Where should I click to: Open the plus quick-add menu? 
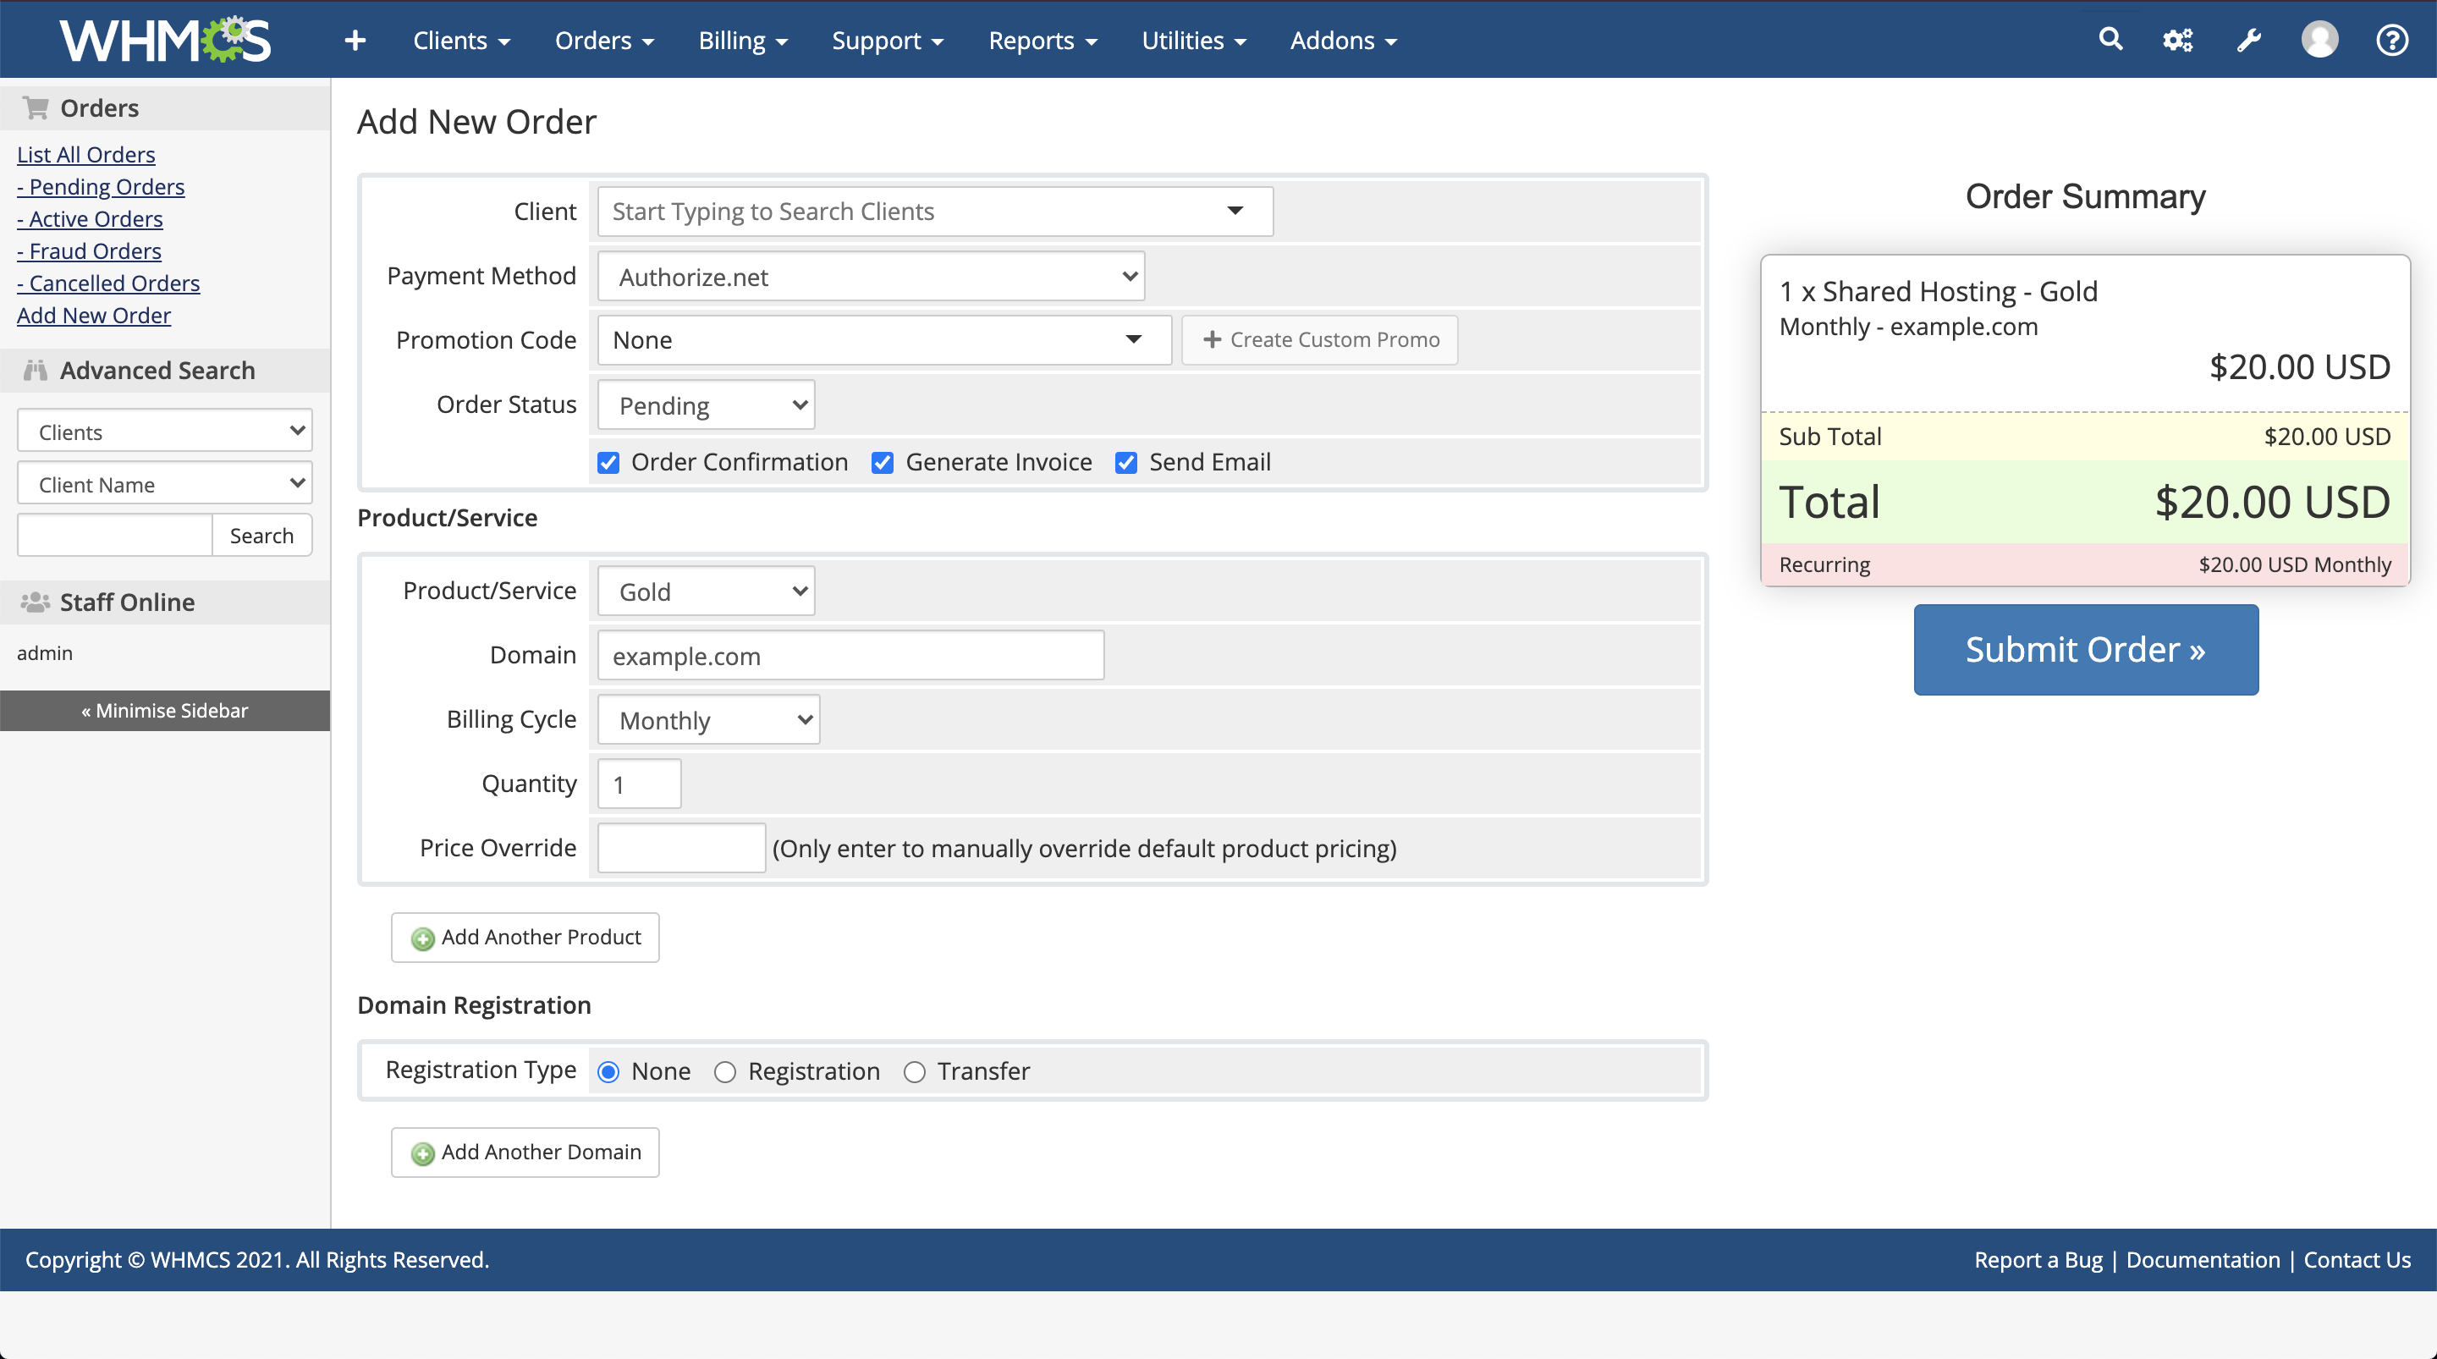point(355,40)
